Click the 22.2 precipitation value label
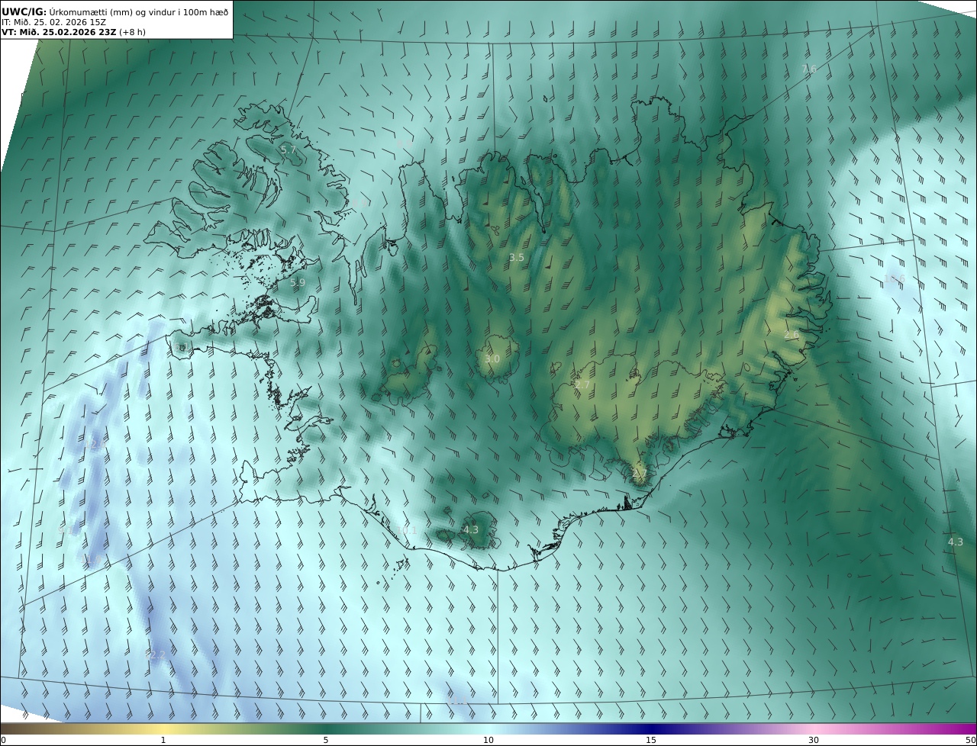This screenshot has height=746, width=977. pyautogui.click(x=155, y=654)
